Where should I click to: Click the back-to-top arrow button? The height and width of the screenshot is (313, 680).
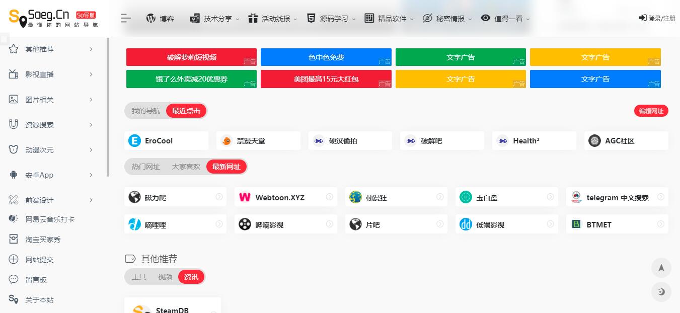coord(661,268)
